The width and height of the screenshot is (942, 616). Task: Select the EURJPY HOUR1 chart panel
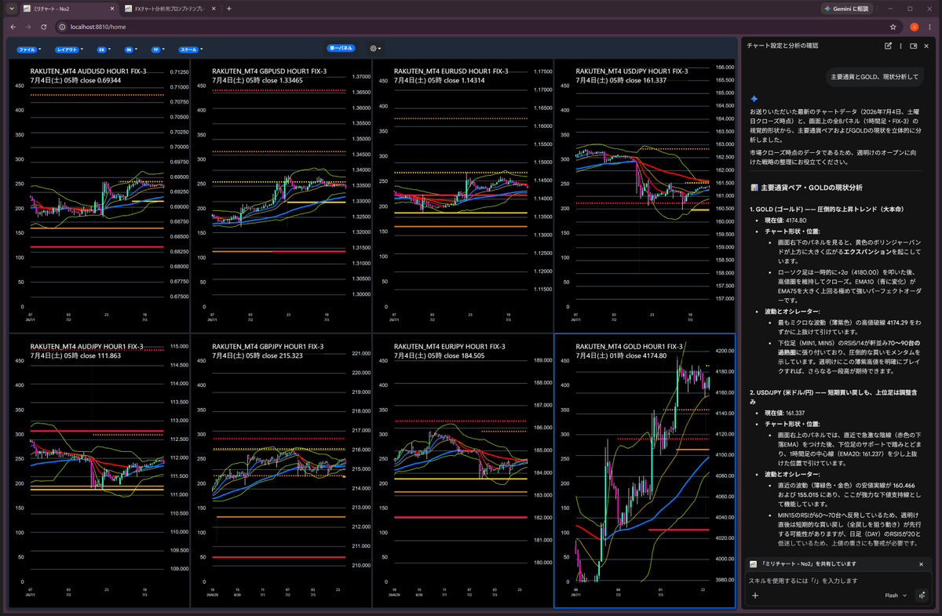coord(463,470)
